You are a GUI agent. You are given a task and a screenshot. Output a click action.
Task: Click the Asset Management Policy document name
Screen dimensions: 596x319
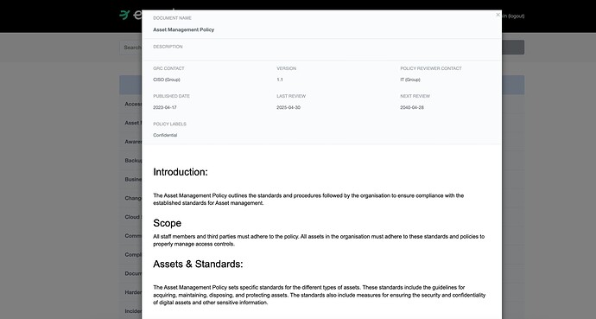[x=184, y=29]
